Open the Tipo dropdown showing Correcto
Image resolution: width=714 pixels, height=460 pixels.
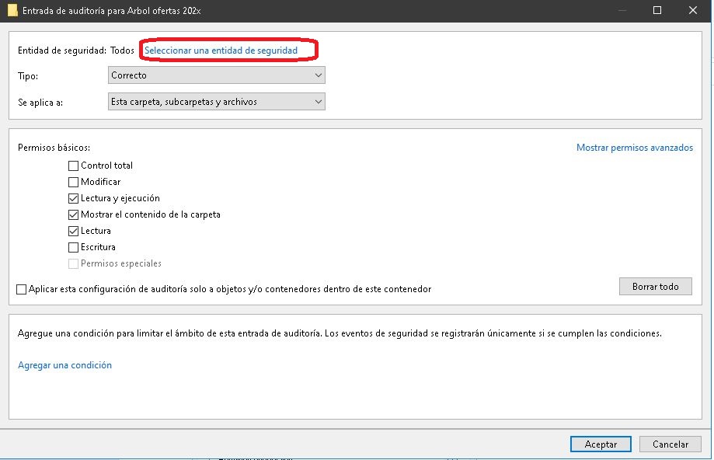[216, 75]
